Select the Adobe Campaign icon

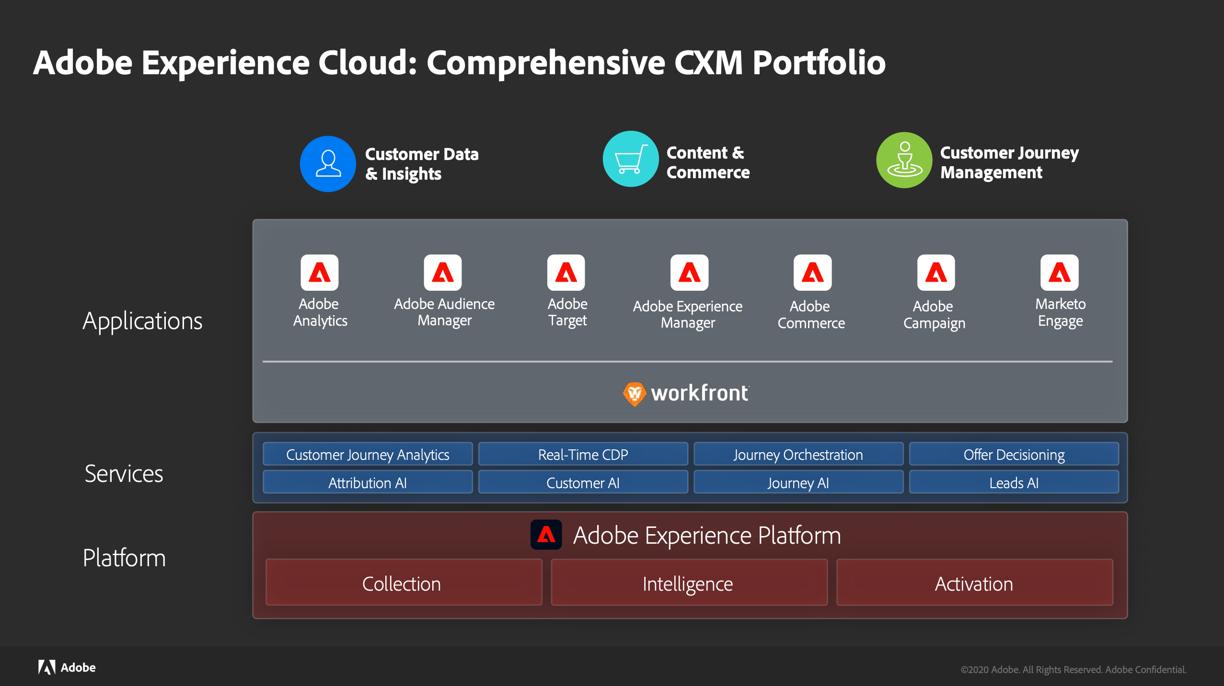coord(935,273)
